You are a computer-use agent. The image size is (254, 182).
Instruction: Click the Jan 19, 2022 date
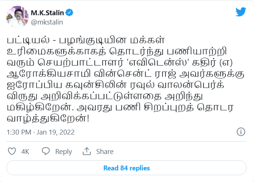[56, 132]
